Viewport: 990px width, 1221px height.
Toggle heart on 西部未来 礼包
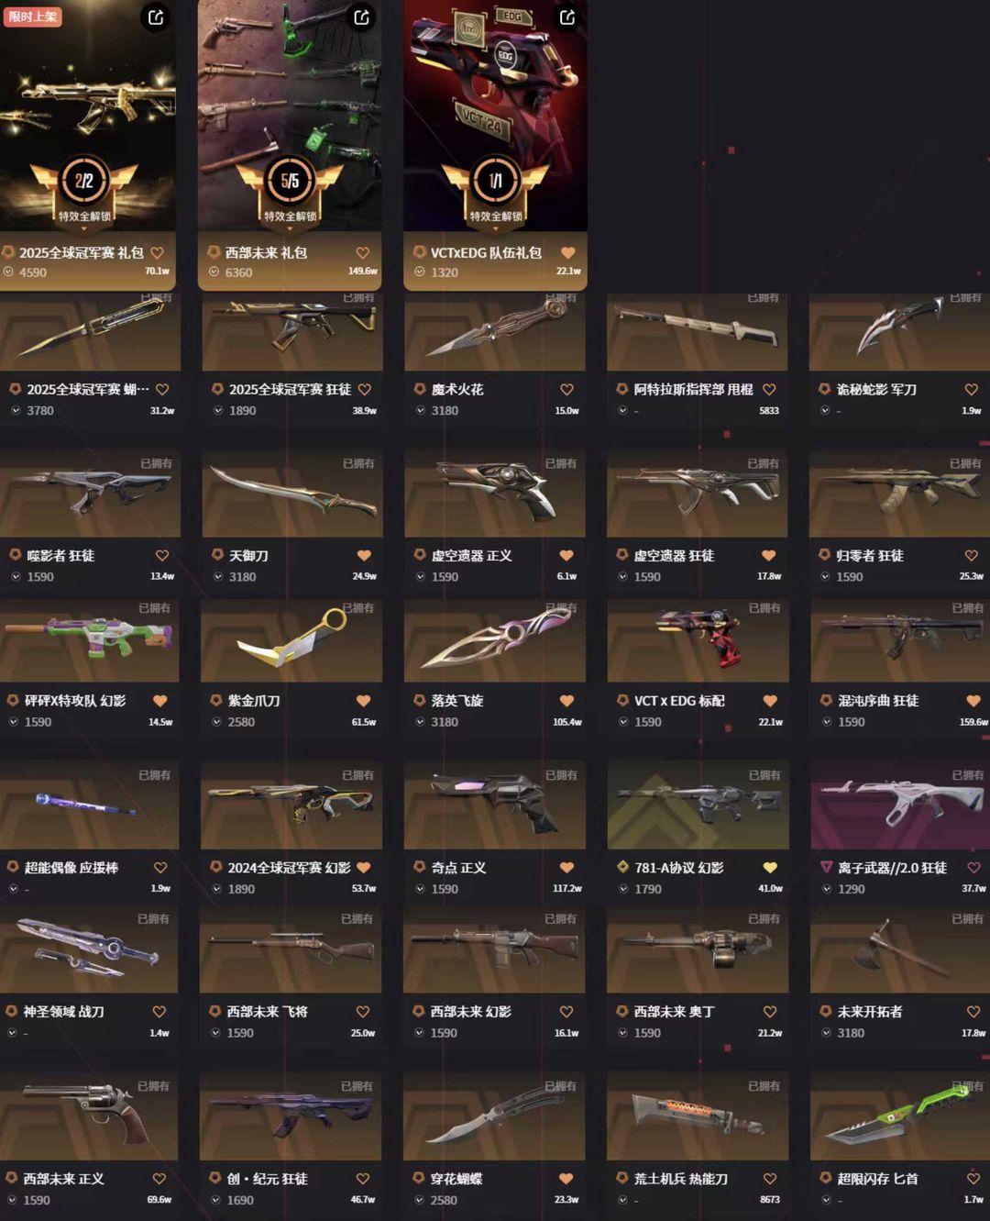click(x=362, y=252)
